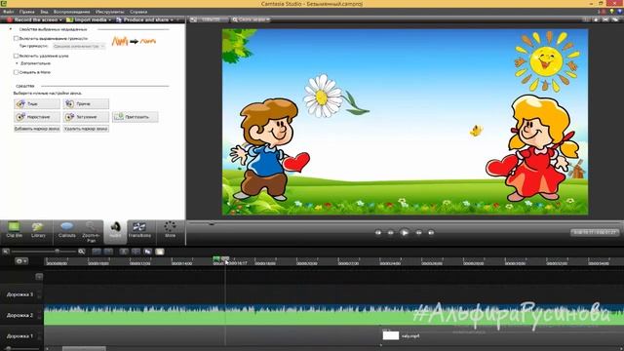
Task: Click Produce and share button
Action: 142,19
